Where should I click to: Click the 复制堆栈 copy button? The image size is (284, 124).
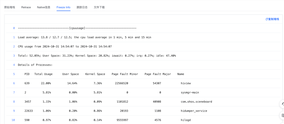272,19
